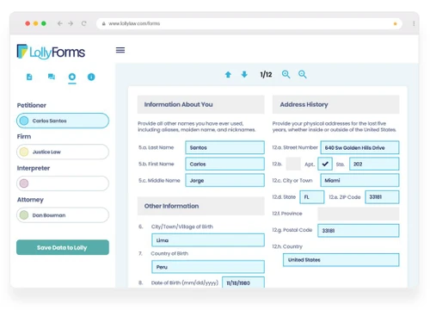Click the orange dot in address bar
Screen dimensions: 430x323
pyautogui.click(x=395, y=23)
